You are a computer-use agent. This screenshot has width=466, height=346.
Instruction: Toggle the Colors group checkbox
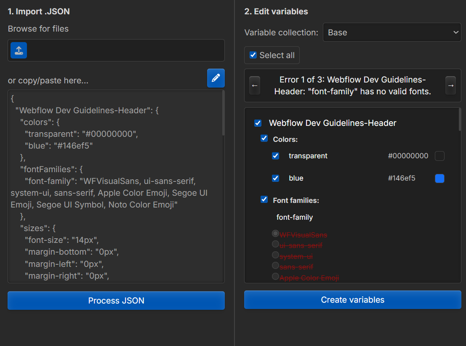[x=264, y=138]
